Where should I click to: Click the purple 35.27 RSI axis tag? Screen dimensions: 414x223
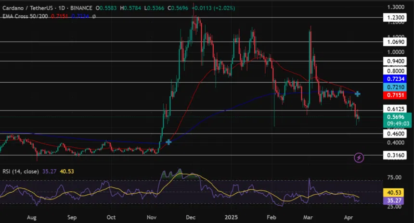[x=394, y=200]
